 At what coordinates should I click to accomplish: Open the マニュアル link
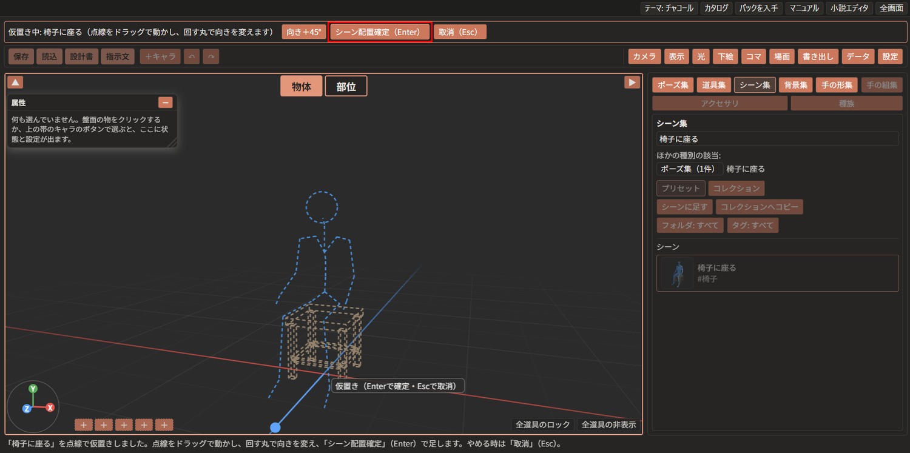(x=804, y=8)
